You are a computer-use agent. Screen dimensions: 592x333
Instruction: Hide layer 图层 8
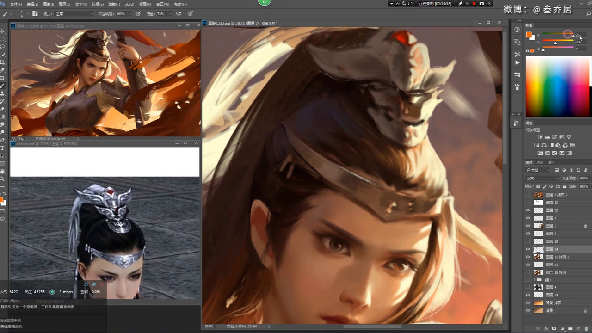click(528, 218)
